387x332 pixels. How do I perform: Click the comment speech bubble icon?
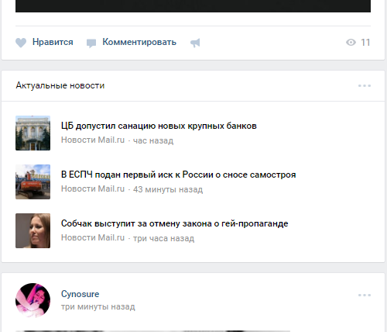(91, 43)
